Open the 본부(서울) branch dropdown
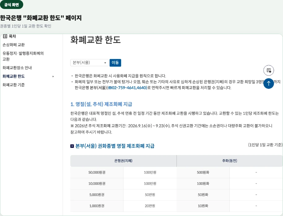 pyautogui.click(x=89, y=63)
